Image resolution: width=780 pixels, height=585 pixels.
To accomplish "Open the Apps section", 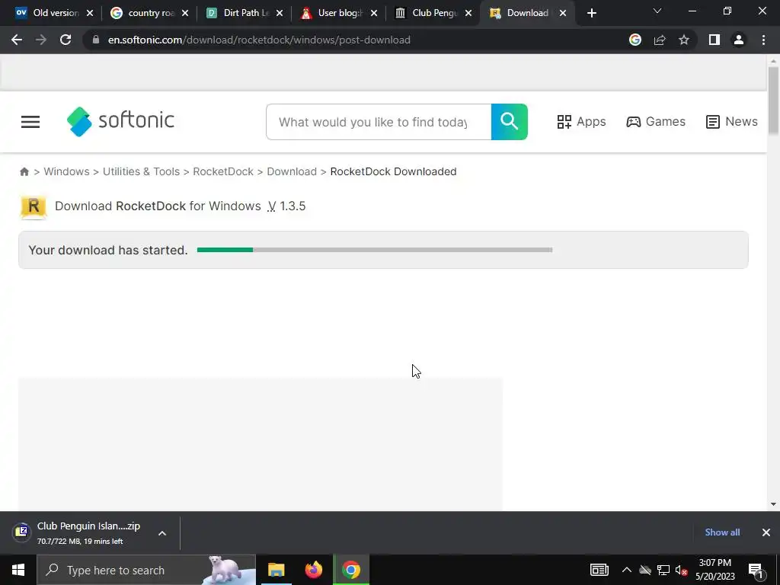I will [581, 122].
